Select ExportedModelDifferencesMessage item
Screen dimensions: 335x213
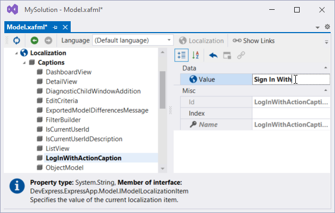(x=97, y=110)
